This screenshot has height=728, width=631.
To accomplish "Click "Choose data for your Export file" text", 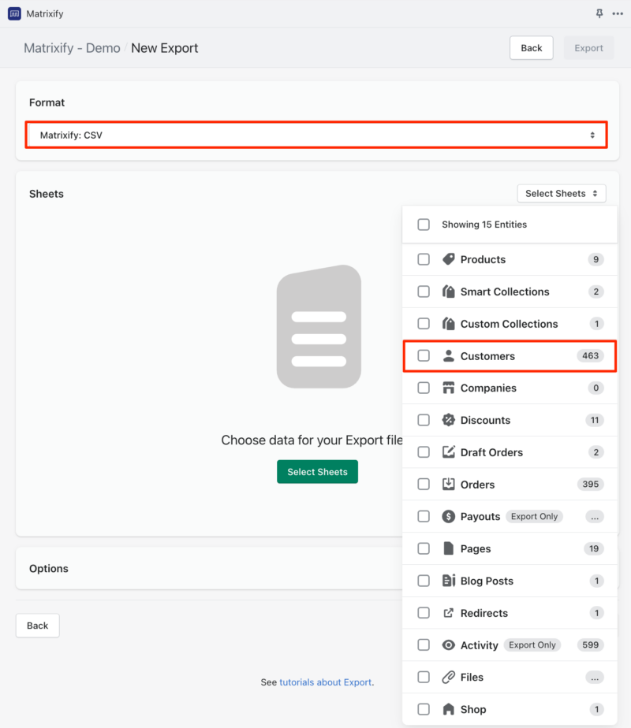I will (x=312, y=440).
